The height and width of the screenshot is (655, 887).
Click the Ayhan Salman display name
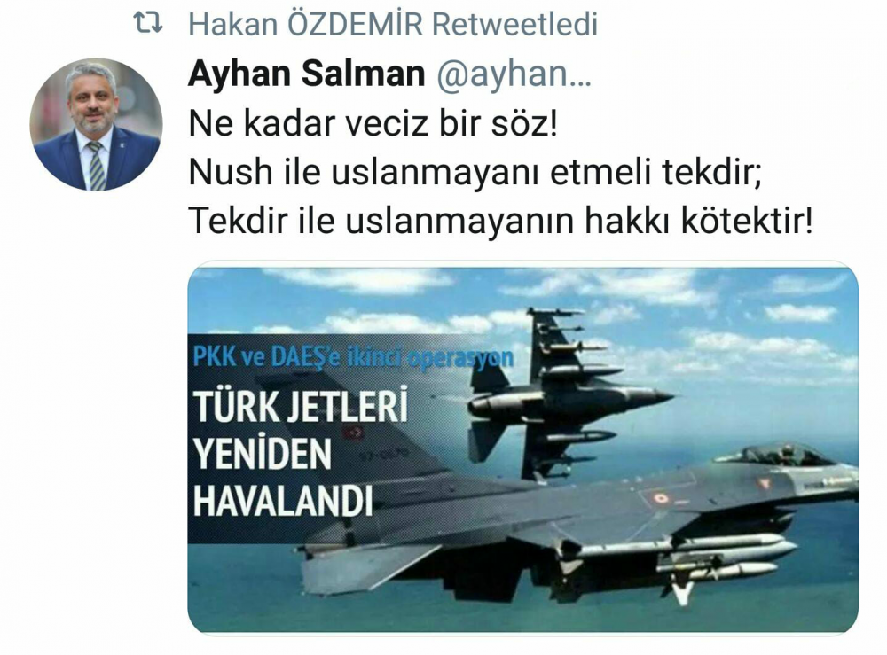coord(306,74)
